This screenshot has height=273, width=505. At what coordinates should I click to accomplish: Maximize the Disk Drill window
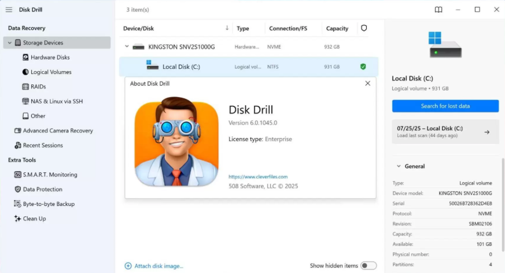(477, 10)
